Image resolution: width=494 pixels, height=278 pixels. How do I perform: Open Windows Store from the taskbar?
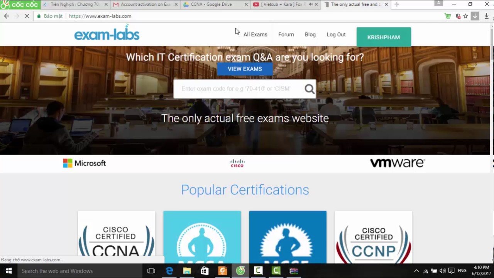tap(205, 271)
